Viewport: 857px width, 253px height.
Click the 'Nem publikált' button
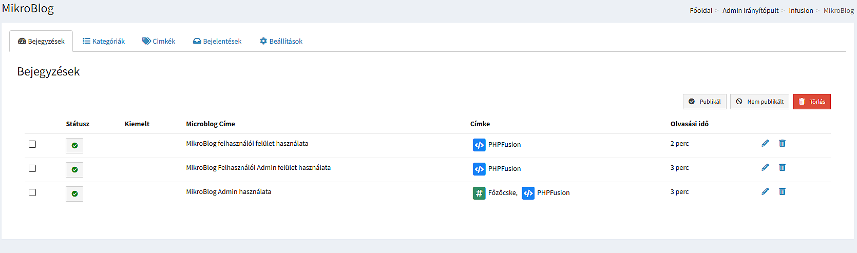(759, 102)
